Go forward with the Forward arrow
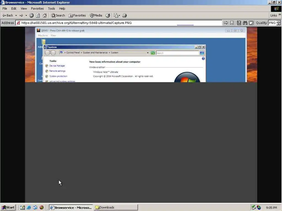282x211 pixels. (x=21, y=15)
